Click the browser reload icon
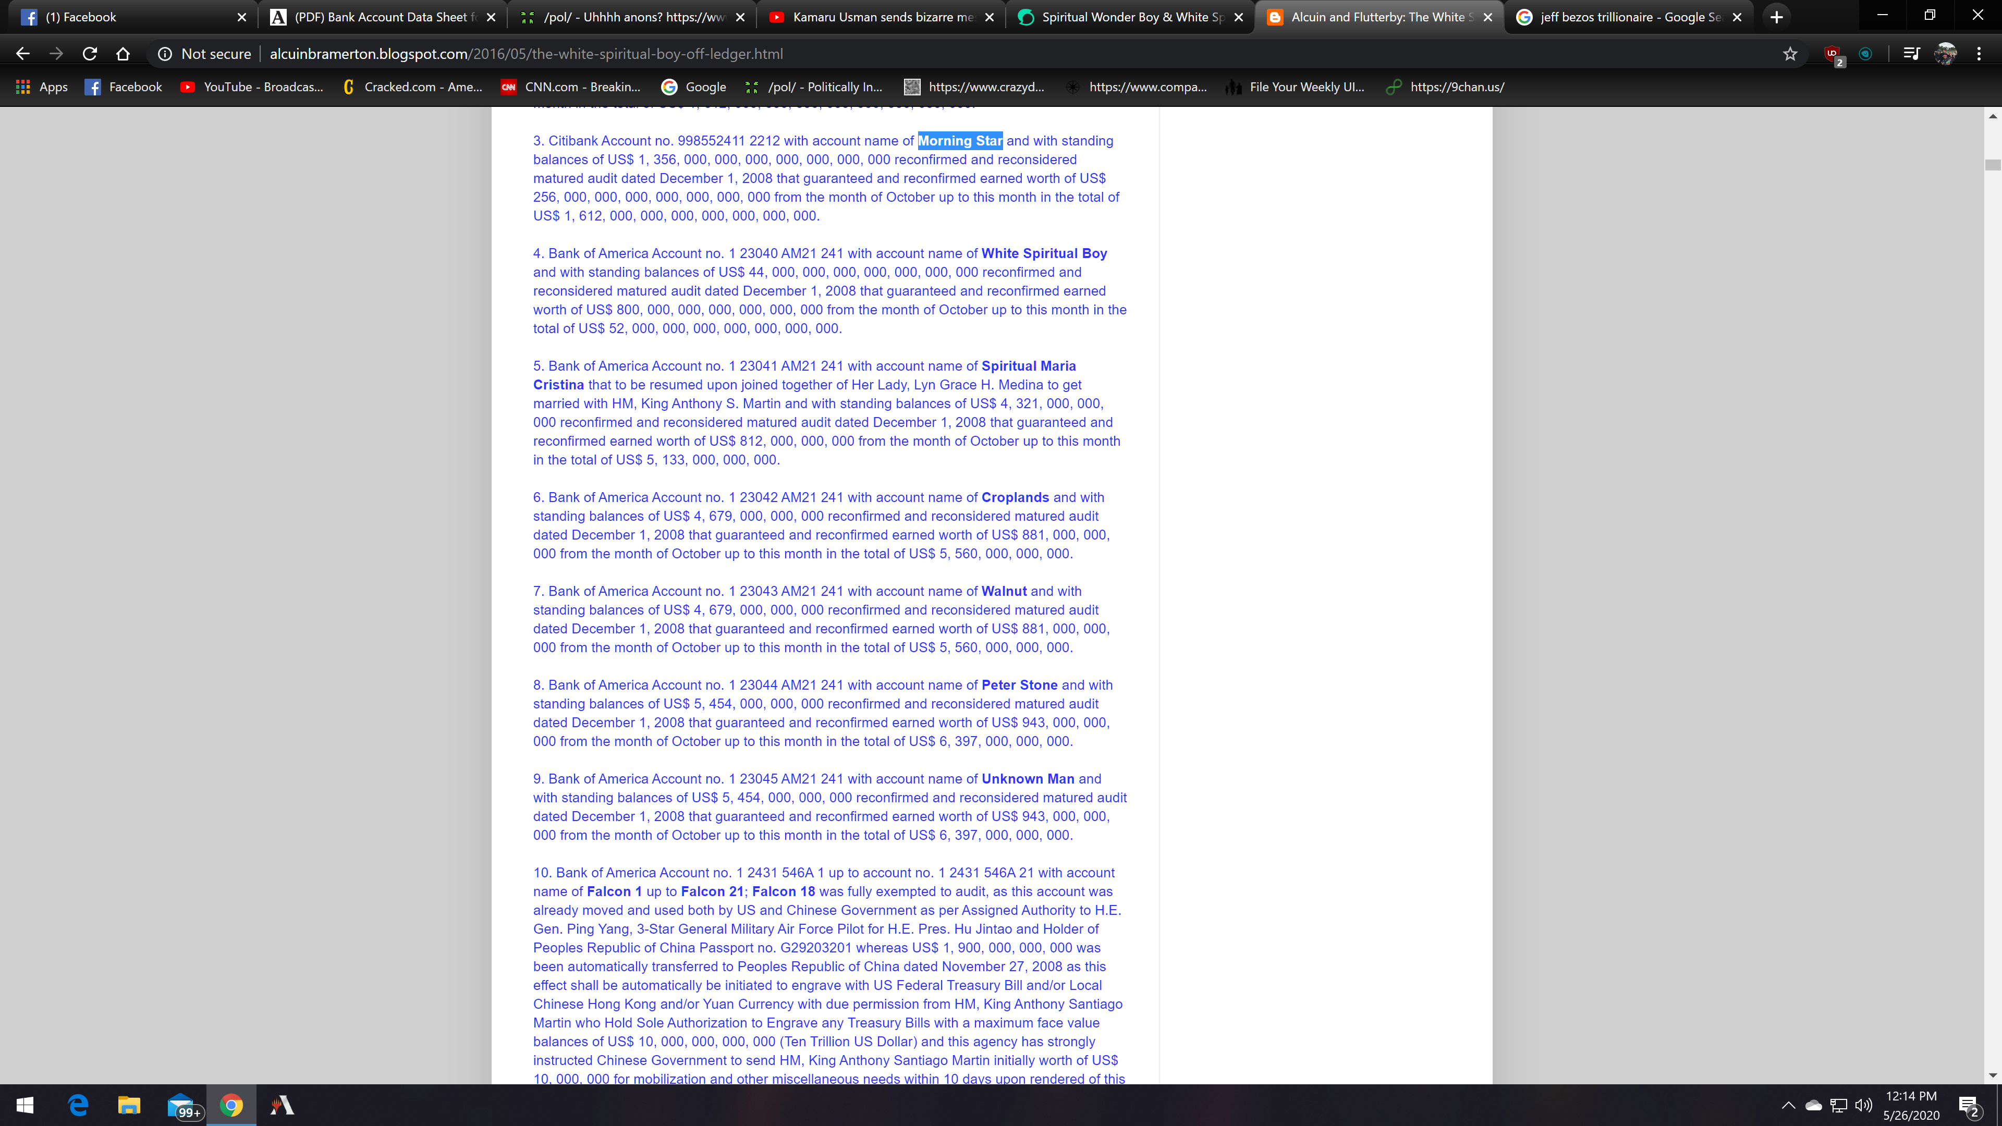 tap(89, 54)
